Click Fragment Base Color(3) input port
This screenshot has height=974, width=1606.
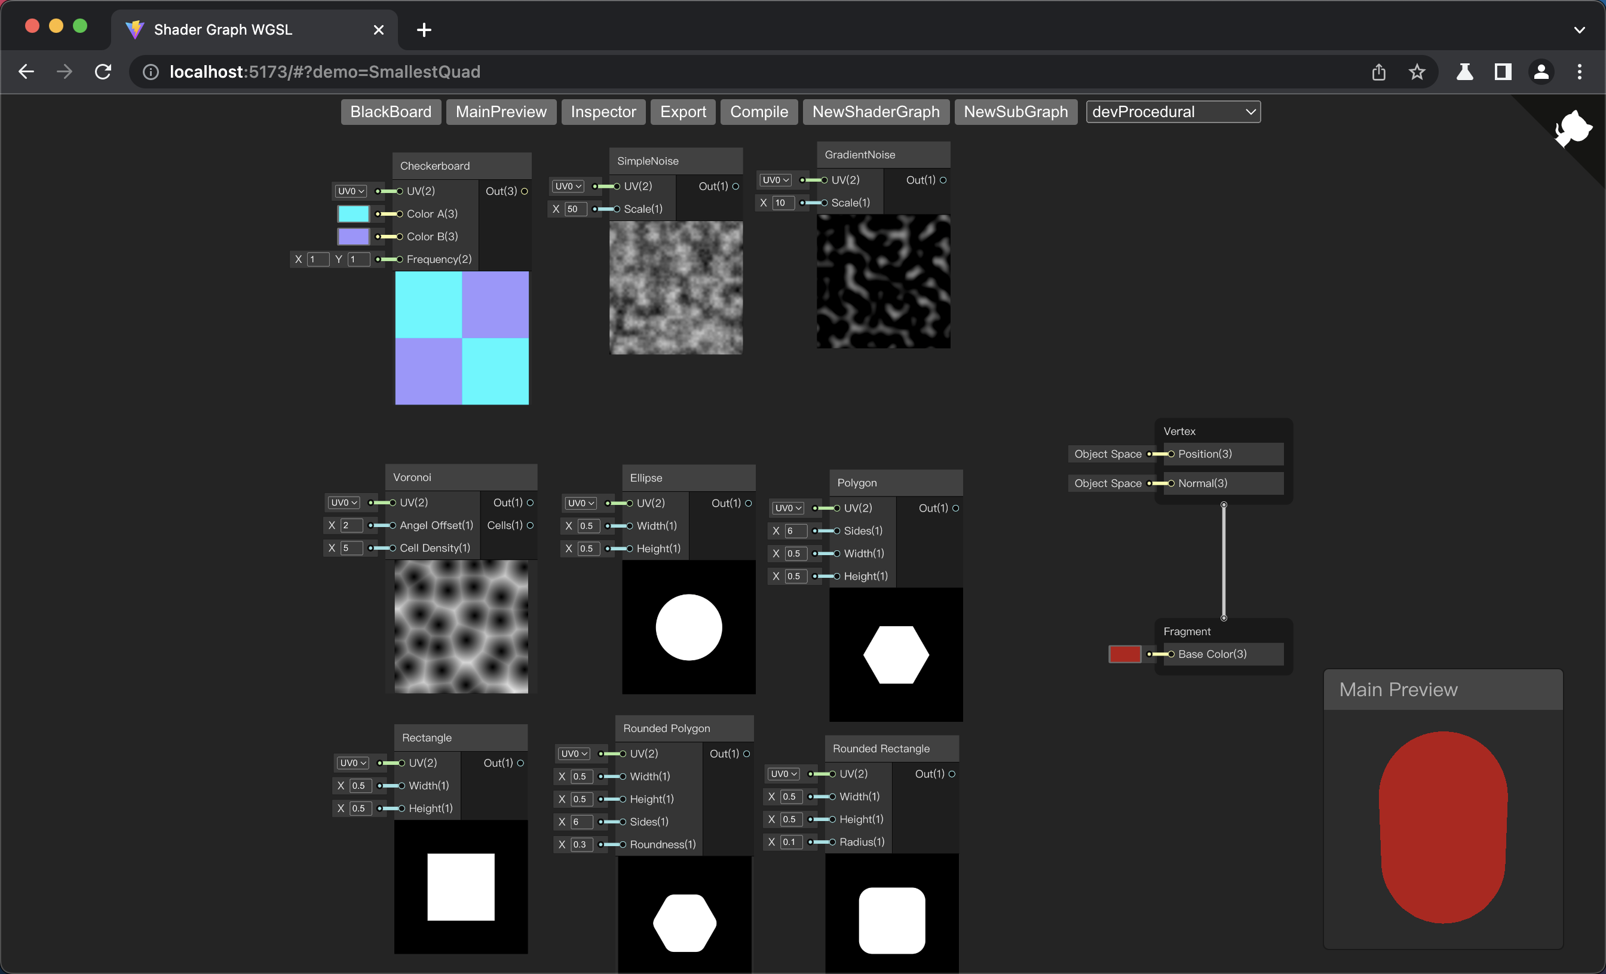tap(1171, 654)
